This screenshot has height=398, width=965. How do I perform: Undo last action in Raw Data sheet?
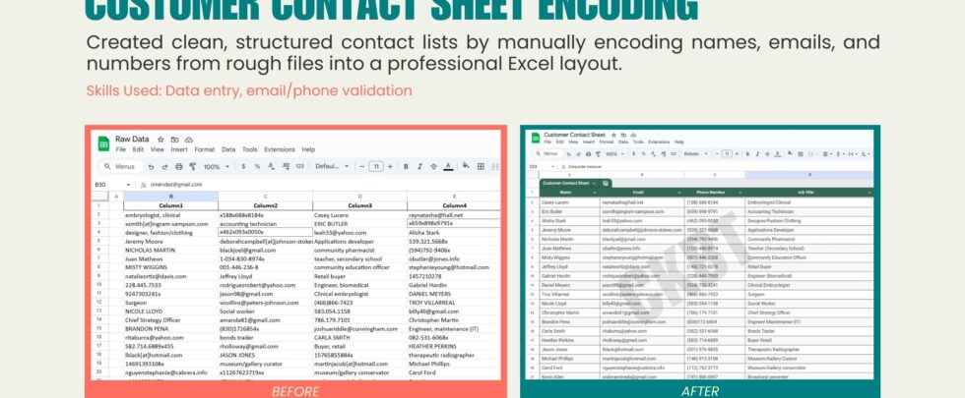[151, 167]
